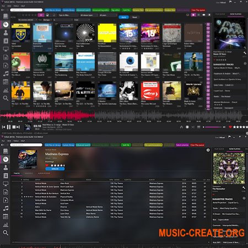Open the music note icon in upper window sidebar
Image resolution: width=248 pixels, height=248 pixels.
(x=6, y=74)
